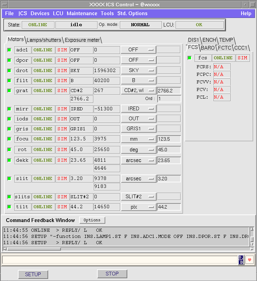Viewport: 257px width, 281px height.
Task: Toggle the filt green checkbox
Action: [9, 81]
